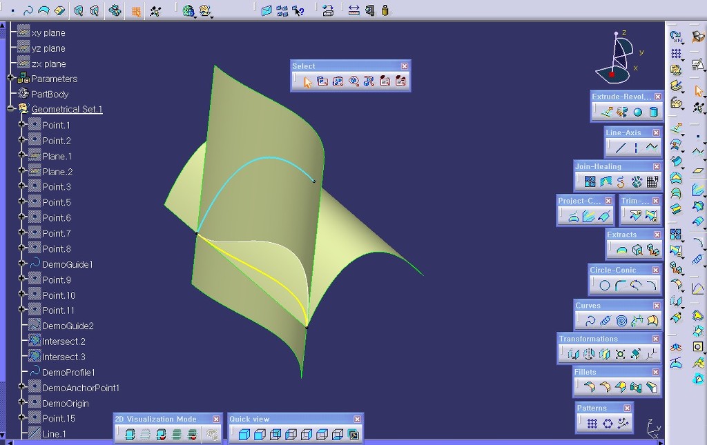Click the Healing icon in Join-Healing toolbar
The image size is (707, 445).
click(x=606, y=182)
